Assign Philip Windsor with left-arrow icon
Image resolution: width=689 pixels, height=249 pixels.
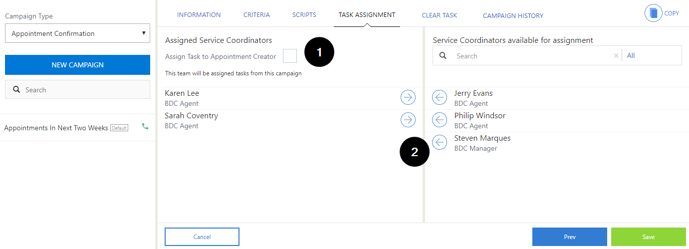tap(440, 120)
